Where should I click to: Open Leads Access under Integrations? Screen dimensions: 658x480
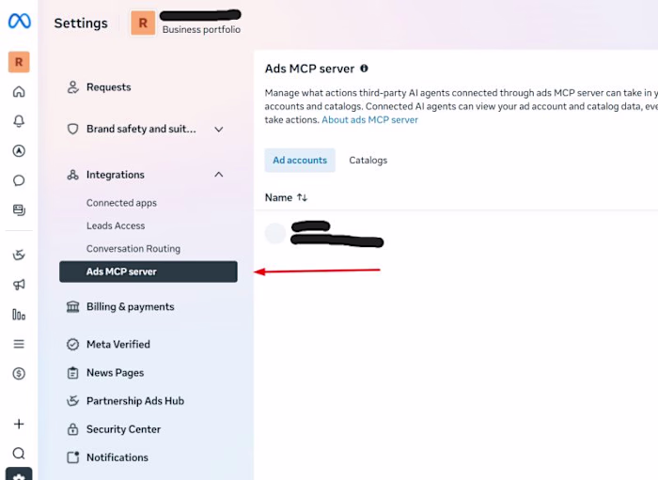[116, 225]
